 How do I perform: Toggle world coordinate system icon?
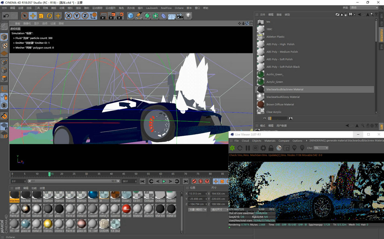point(93,16)
